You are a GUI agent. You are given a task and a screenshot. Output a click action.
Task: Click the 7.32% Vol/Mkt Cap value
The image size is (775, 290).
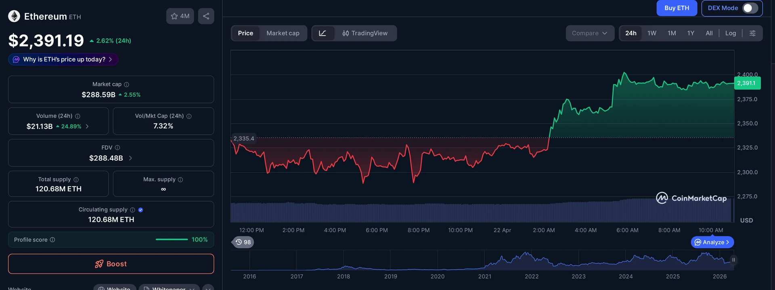(163, 126)
